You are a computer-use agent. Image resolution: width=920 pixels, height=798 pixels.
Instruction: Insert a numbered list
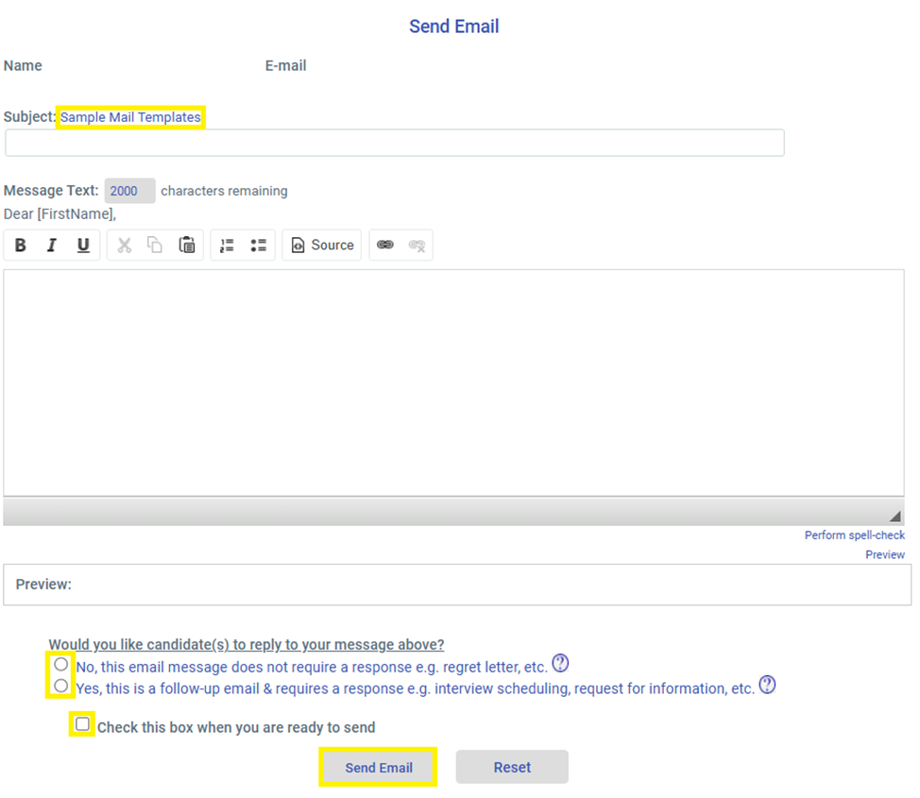227,246
